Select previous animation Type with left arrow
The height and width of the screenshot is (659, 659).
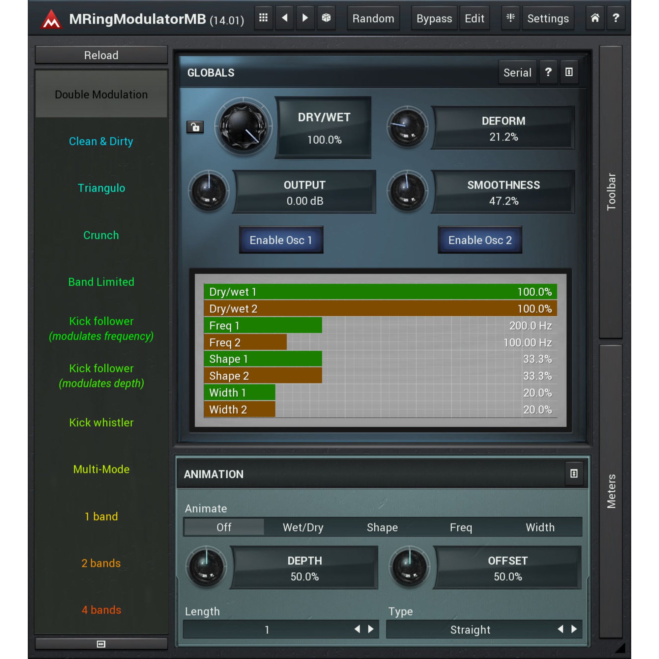point(560,629)
